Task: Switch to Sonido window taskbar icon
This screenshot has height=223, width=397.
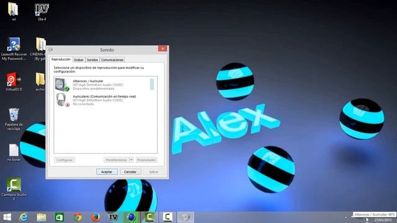Action: 185,217
